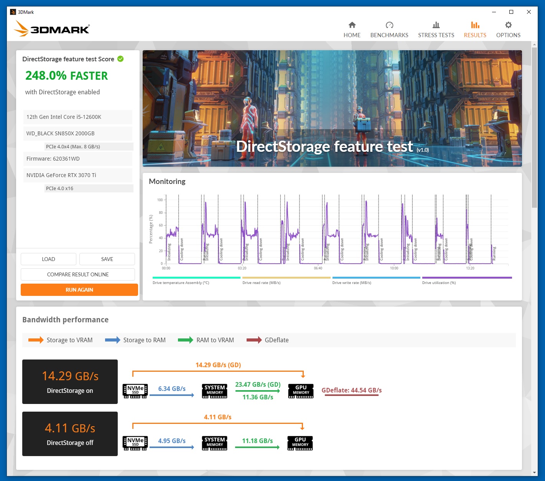Click the 11.36 GB/s value
The width and height of the screenshot is (545, 481).
258,397
